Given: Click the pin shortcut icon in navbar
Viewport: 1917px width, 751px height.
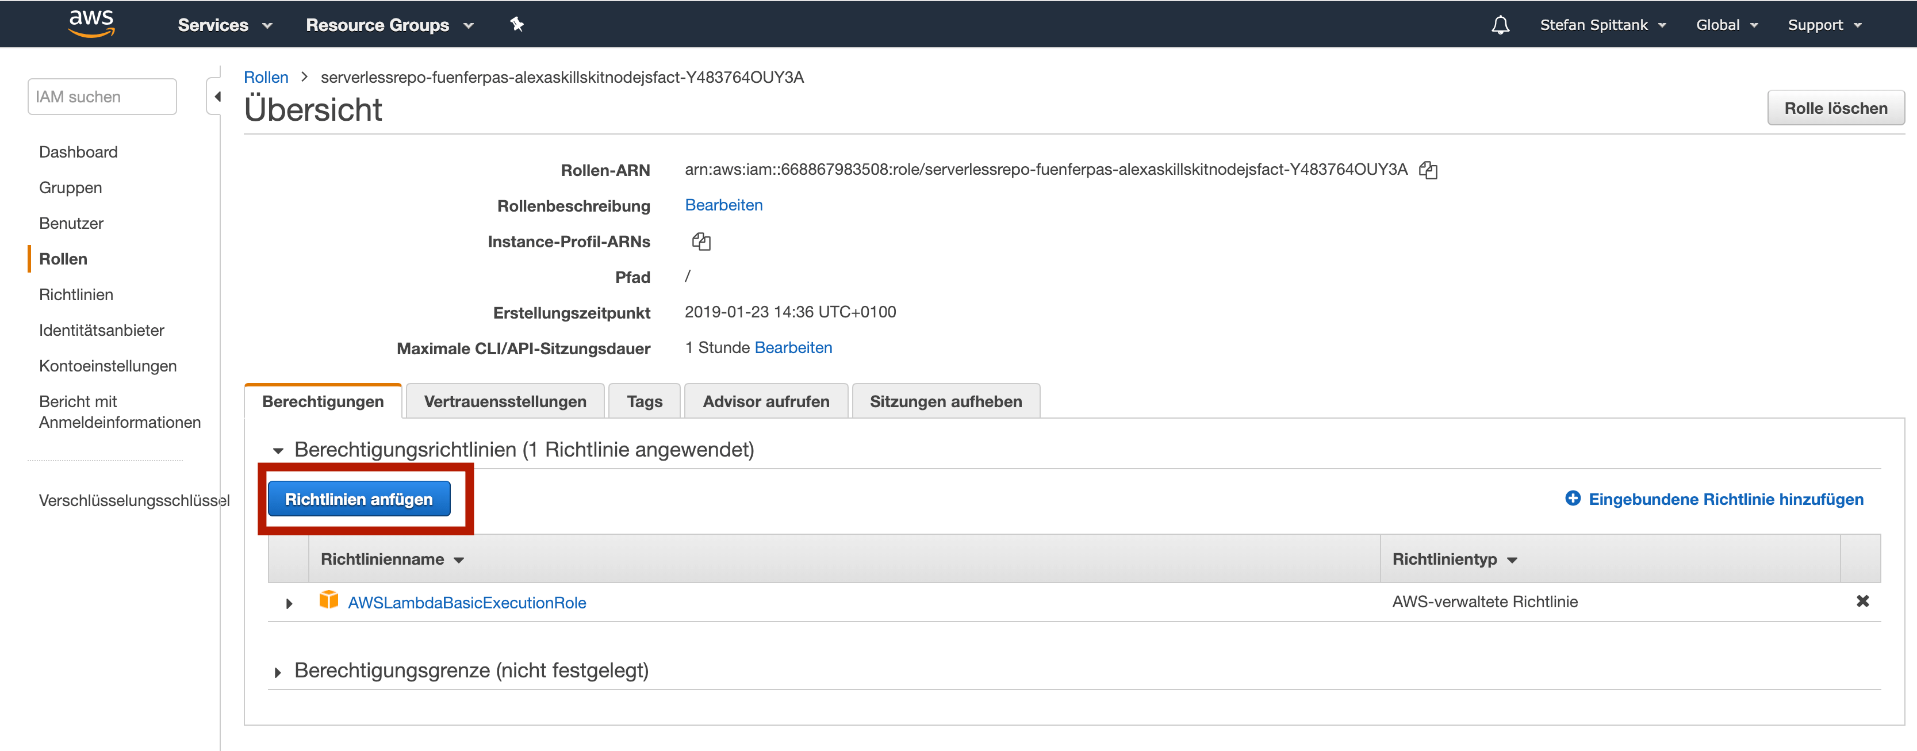Looking at the screenshot, I should pos(516,25).
